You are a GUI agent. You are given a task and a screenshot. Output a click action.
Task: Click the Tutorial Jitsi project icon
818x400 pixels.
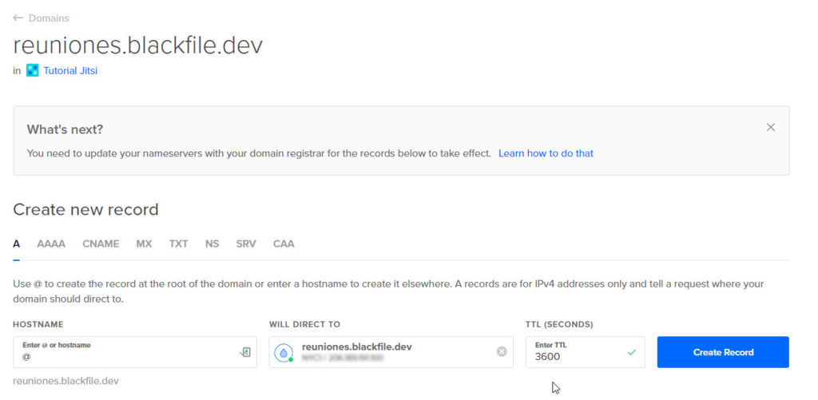(32, 70)
